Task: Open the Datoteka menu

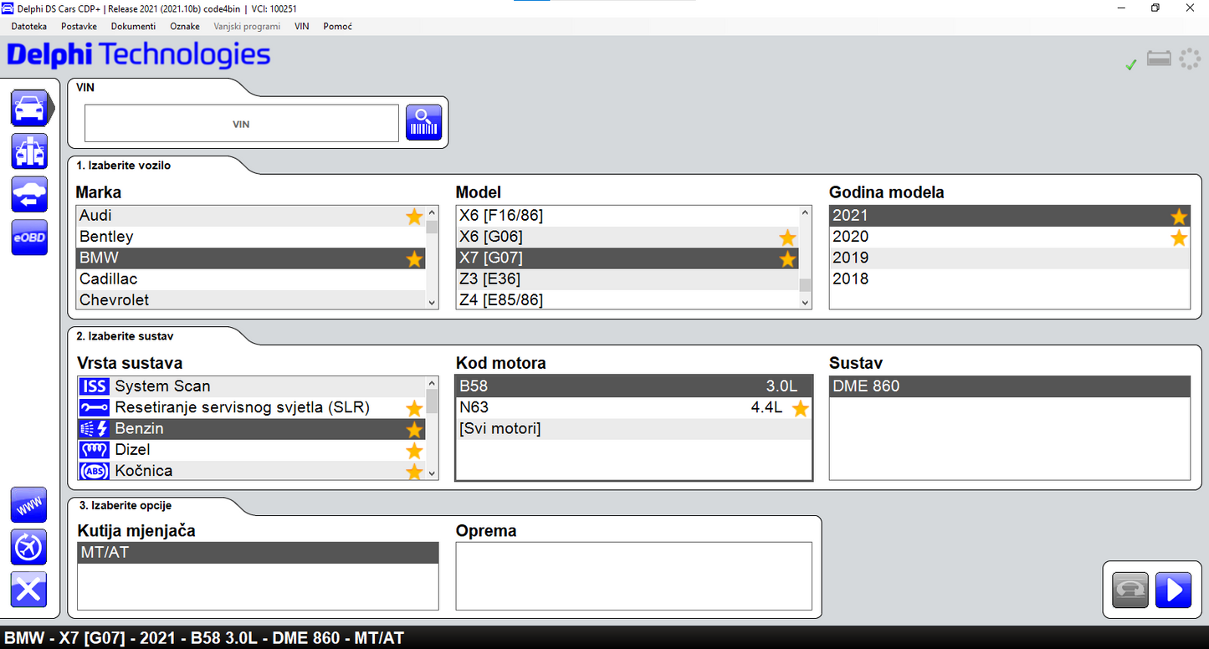Action: pyautogui.click(x=29, y=26)
